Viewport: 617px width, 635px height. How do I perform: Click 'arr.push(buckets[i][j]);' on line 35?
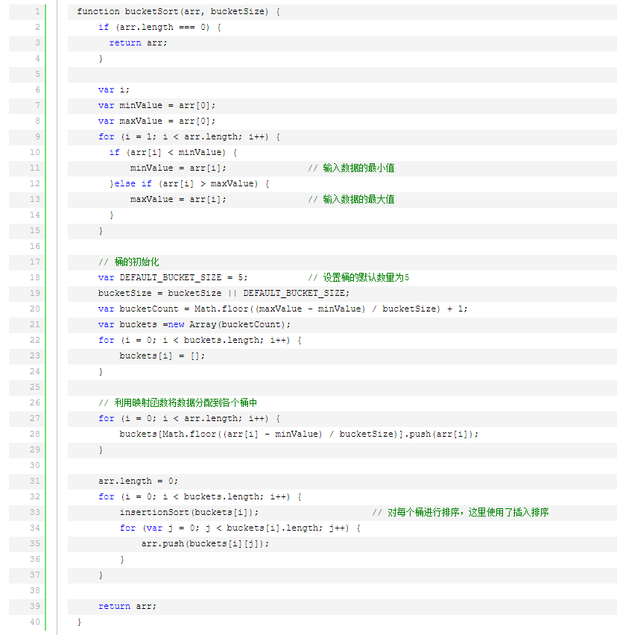[x=205, y=544]
